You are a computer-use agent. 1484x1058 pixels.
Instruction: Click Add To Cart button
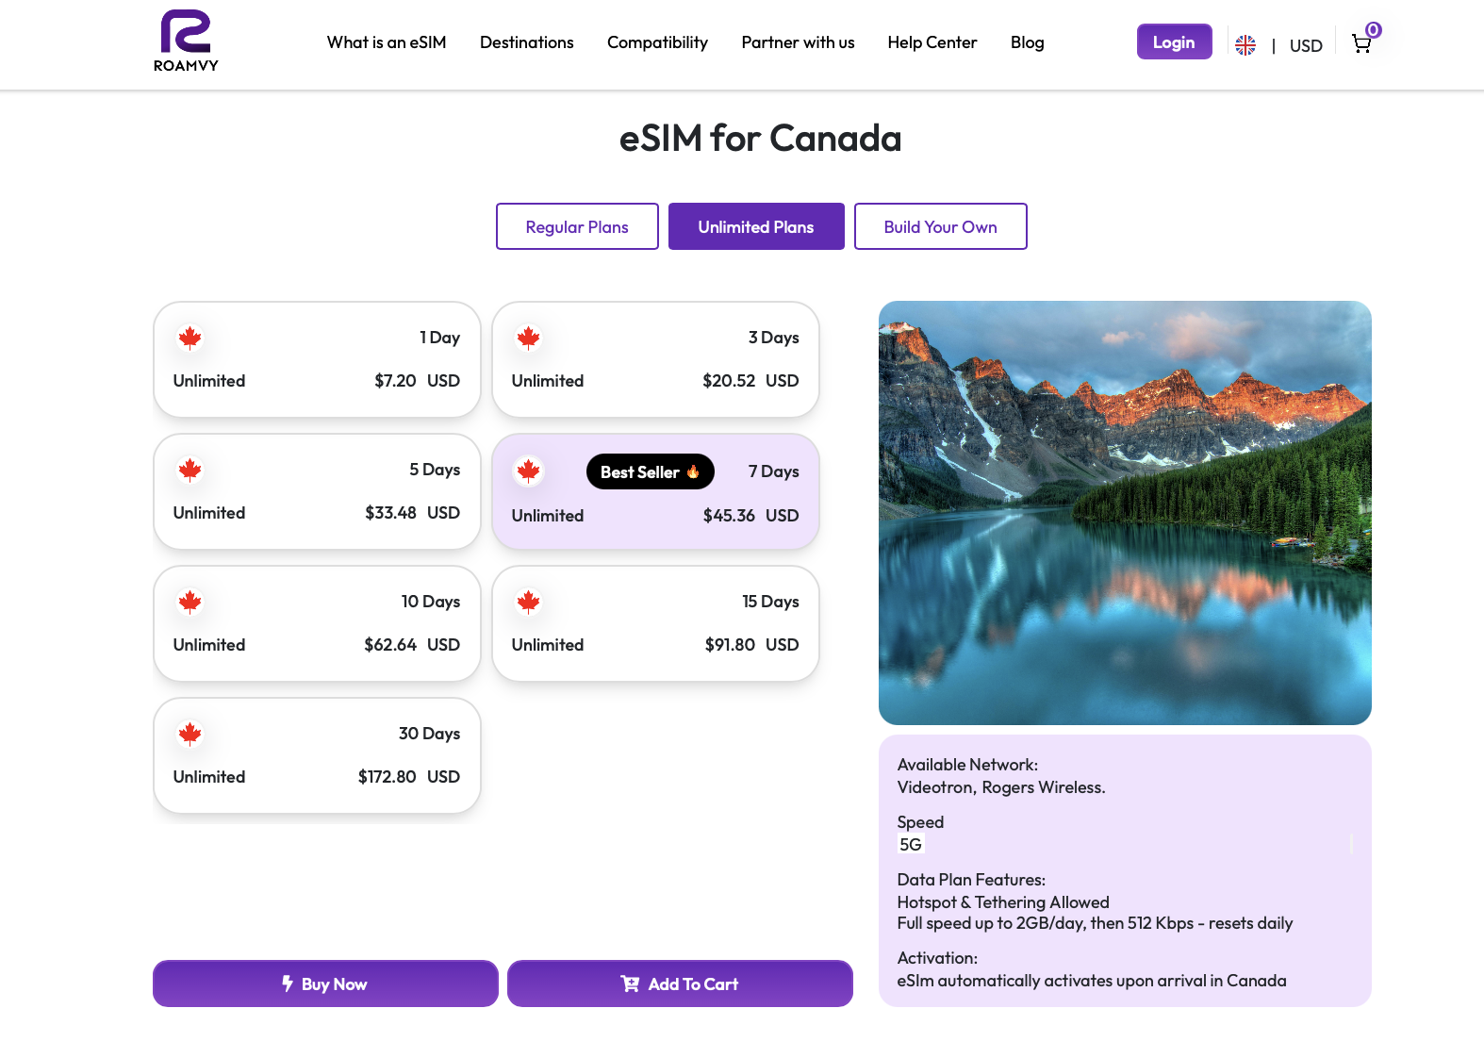coord(680,984)
